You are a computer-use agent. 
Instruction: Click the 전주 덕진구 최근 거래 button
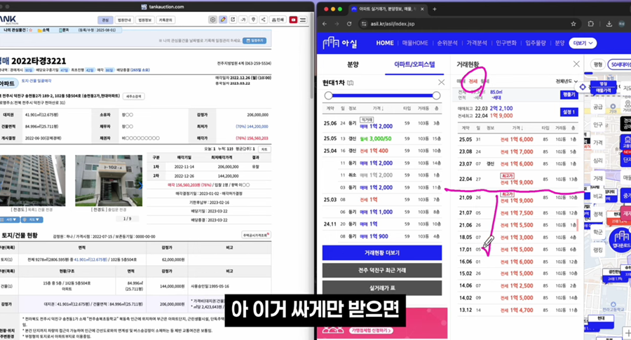pos(382,271)
